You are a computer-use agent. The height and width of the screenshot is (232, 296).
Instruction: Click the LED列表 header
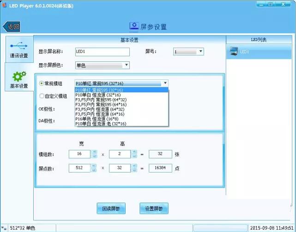[x=259, y=40]
